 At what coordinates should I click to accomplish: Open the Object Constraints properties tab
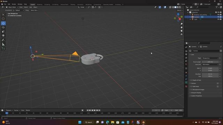click(x=186, y=79)
